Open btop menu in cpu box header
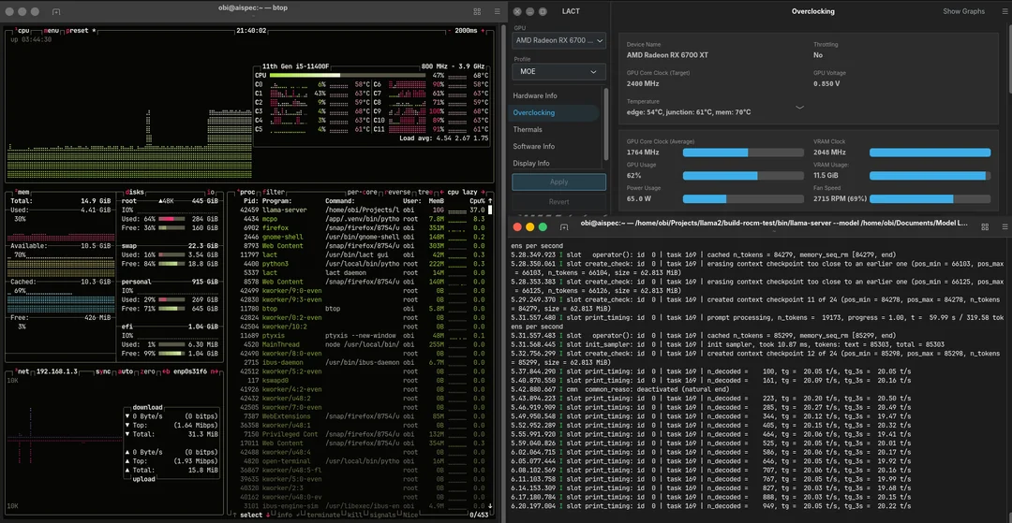This screenshot has height=523, width=1012. point(51,30)
